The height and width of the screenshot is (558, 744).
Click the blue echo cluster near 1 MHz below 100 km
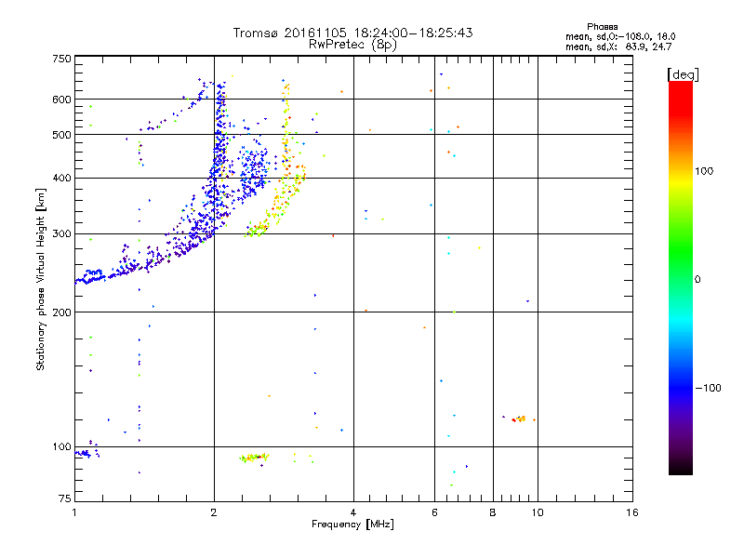[x=84, y=453]
